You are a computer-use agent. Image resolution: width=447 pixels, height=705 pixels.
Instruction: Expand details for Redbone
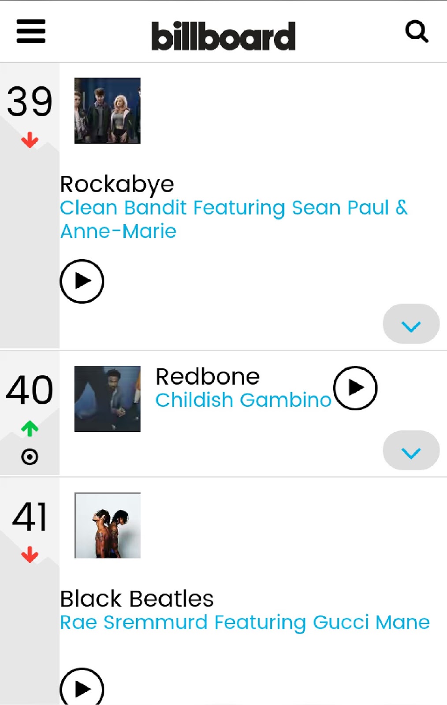click(x=410, y=450)
